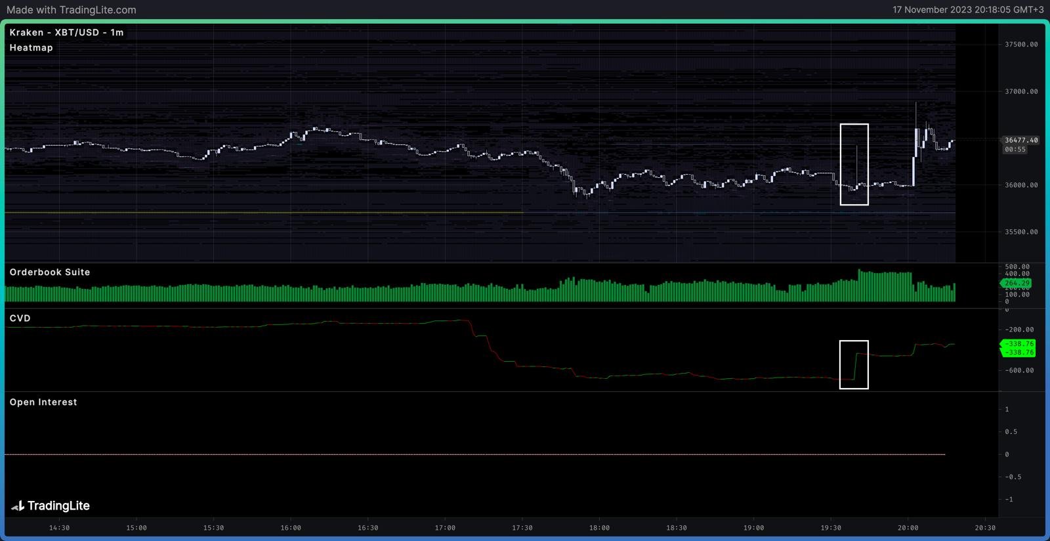The image size is (1050, 541).
Task: Click the Open Interest pane title
Action: [43, 402]
